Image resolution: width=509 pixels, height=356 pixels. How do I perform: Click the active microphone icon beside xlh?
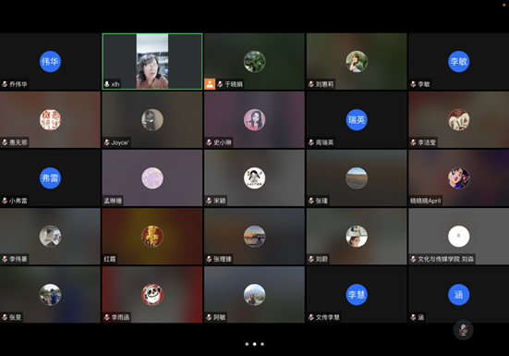[107, 84]
